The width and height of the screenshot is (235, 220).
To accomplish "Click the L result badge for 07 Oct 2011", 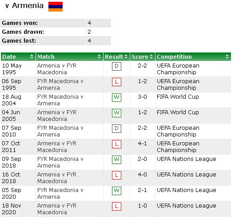I will (116, 144).
